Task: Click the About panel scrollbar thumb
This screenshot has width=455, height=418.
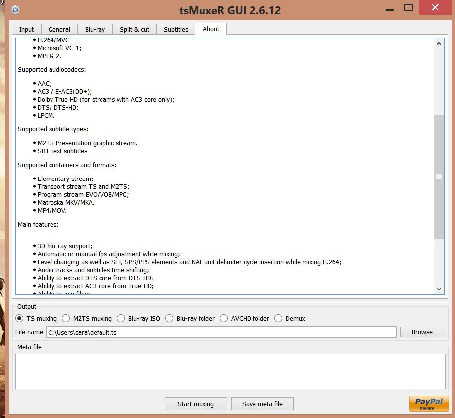Action: 439,177
